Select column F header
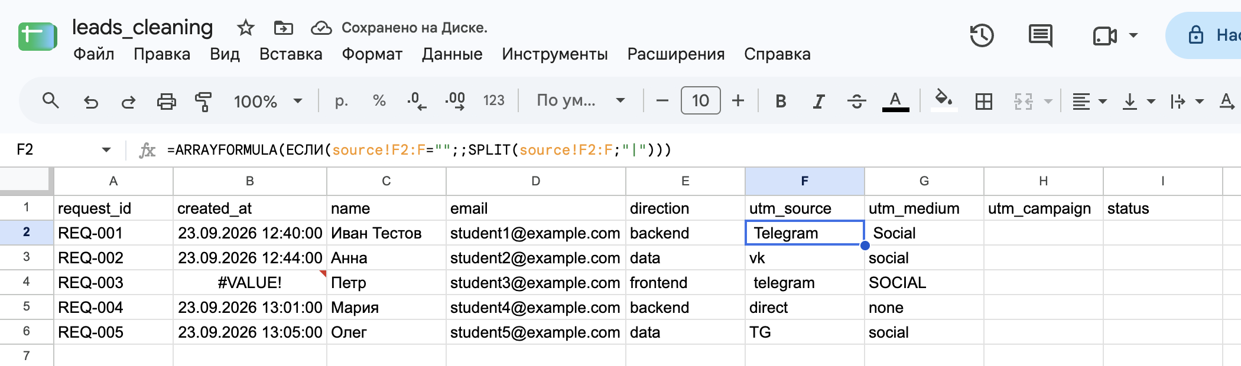The height and width of the screenshot is (366, 1241). tap(805, 181)
